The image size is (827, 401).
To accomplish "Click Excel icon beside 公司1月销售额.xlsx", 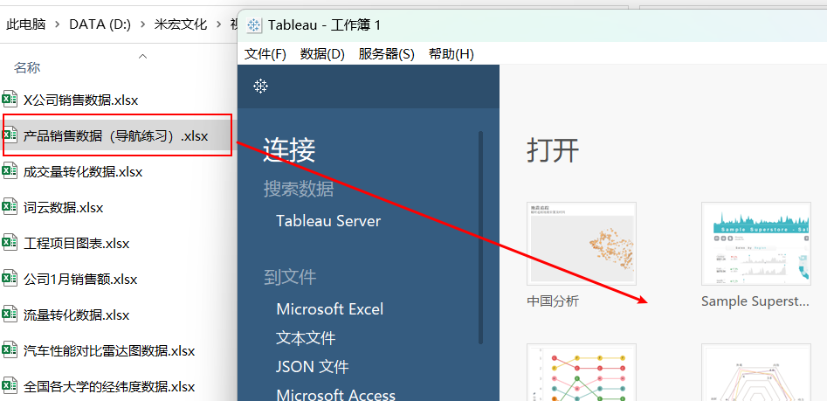I will (x=10, y=279).
